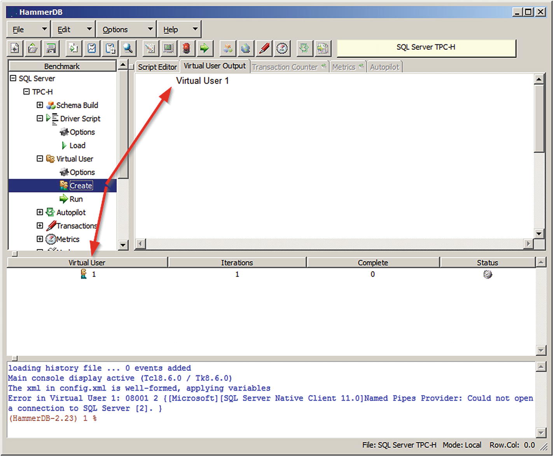
Task: Click the green arrow Run toolbar icon
Action: click(204, 48)
